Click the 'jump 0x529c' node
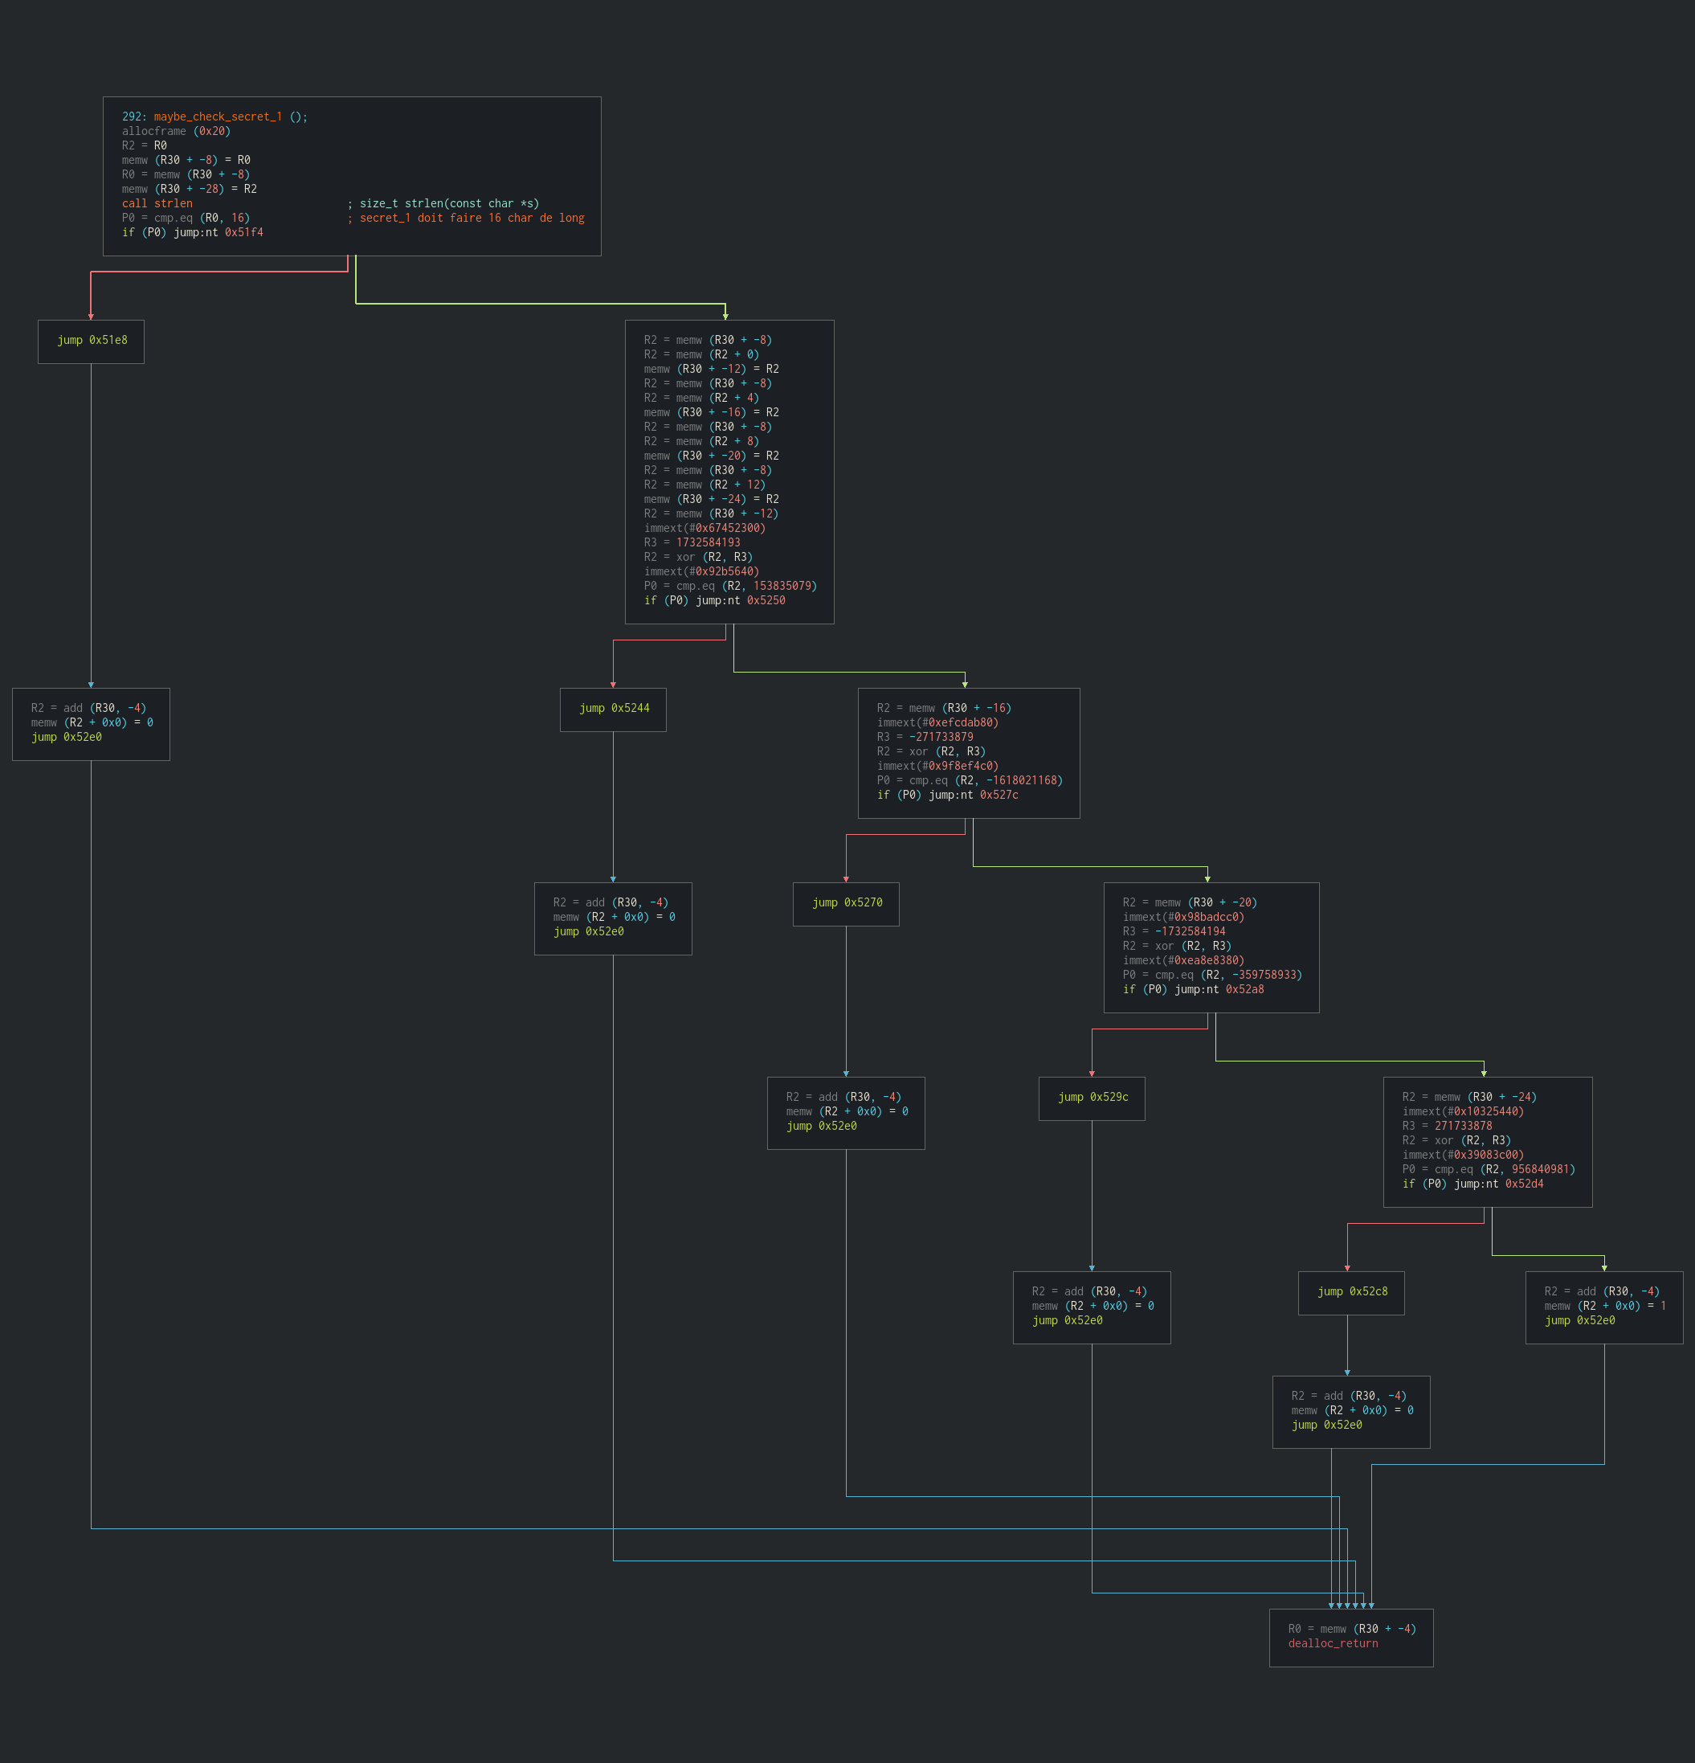This screenshot has height=1763, width=1695. click(x=1092, y=1098)
